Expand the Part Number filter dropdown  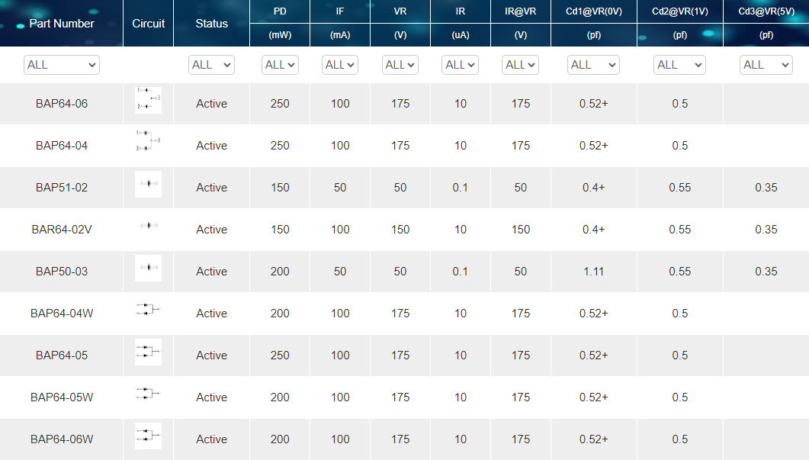(x=62, y=65)
